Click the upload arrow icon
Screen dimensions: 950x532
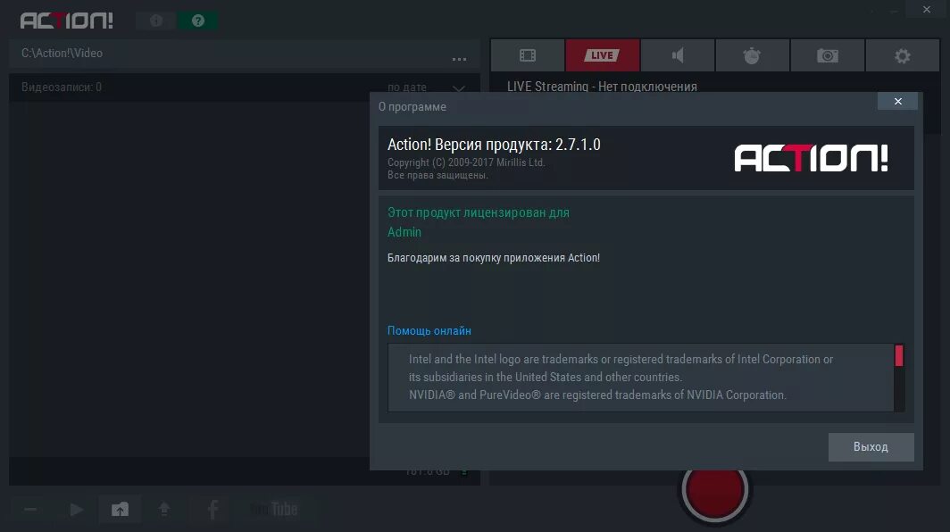[x=164, y=510]
